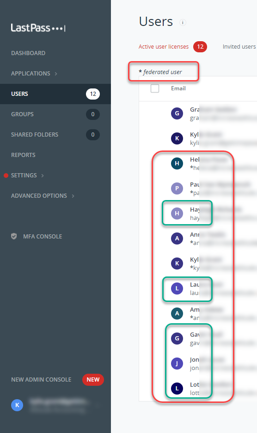Image resolution: width=257 pixels, height=433 pixels.
Task: Expand the Applications menu chevron
Action: click(x=56, y=74)
